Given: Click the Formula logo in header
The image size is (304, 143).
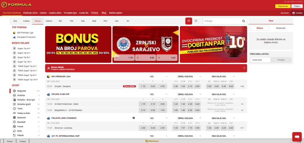Looking at the screenshot, I should pyautogui.click(x=17, y=5).
